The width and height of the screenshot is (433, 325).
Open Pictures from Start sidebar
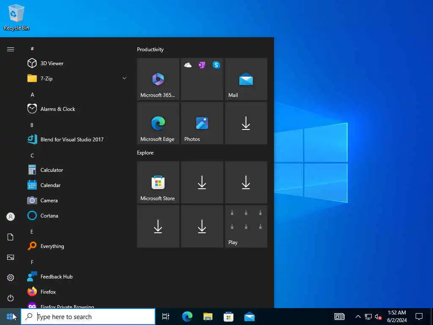(11, 257)
